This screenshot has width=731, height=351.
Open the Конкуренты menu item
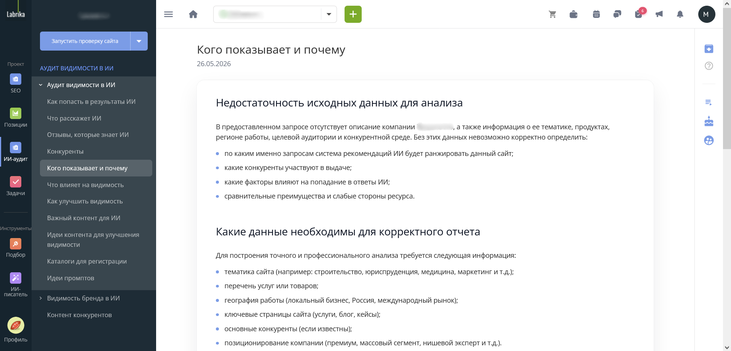(x=65, y=151)
